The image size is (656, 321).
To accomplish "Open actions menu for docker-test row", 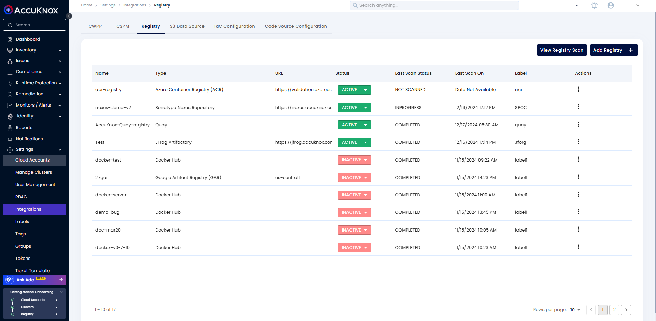I will [x=578, y=159].
